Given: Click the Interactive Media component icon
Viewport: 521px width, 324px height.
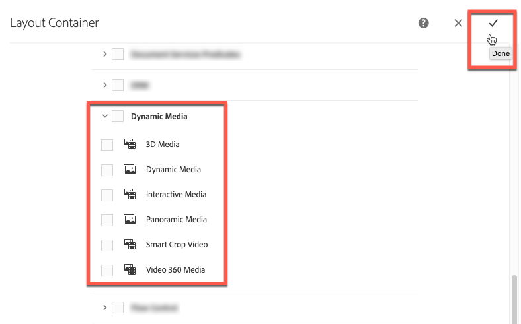Looking at the screenshot, I should click(130, 194).
